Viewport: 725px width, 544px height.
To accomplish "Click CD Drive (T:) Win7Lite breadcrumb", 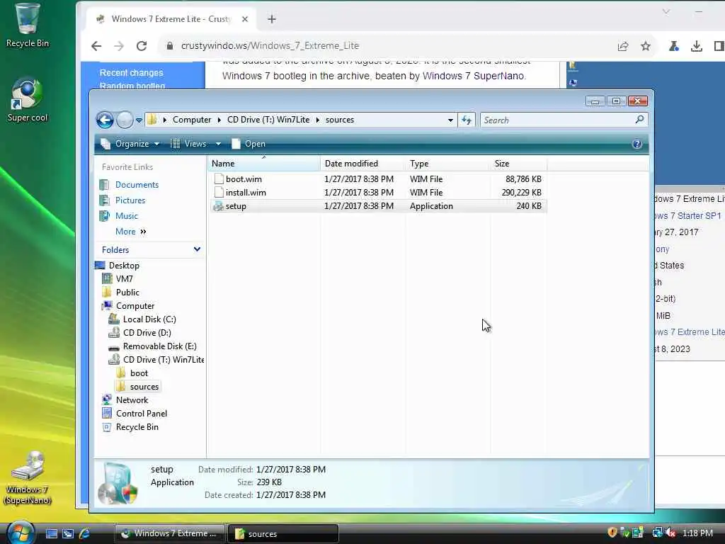I will [x=268, y=120].
